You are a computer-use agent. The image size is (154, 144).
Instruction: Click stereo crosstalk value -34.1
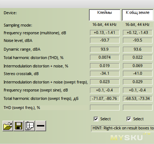point(105,74)
